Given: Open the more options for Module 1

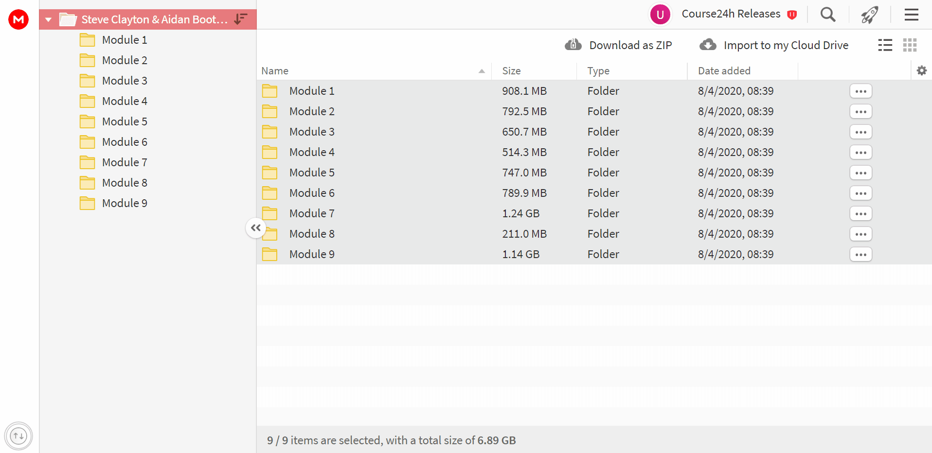Looking at the screenshot, I should coord(861,91).
